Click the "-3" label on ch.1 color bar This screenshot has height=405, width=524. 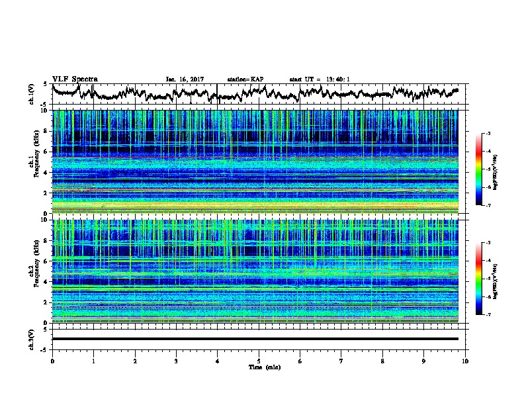tap(488, 133)
